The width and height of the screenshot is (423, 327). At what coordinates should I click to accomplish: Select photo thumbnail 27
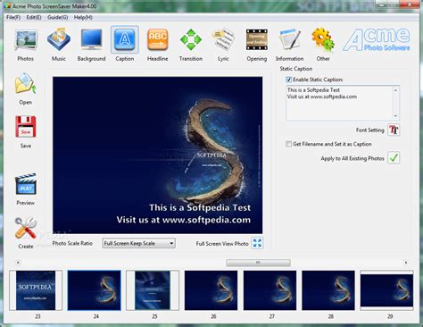coord(270,290)
